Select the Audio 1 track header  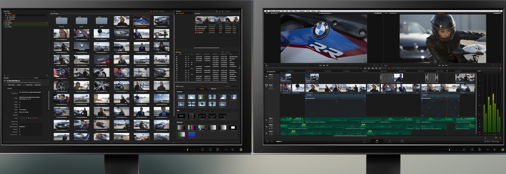272,120
